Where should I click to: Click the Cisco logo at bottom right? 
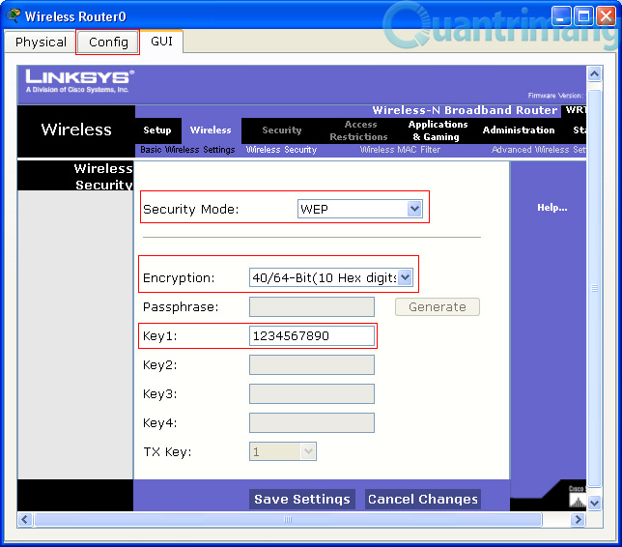577,494
